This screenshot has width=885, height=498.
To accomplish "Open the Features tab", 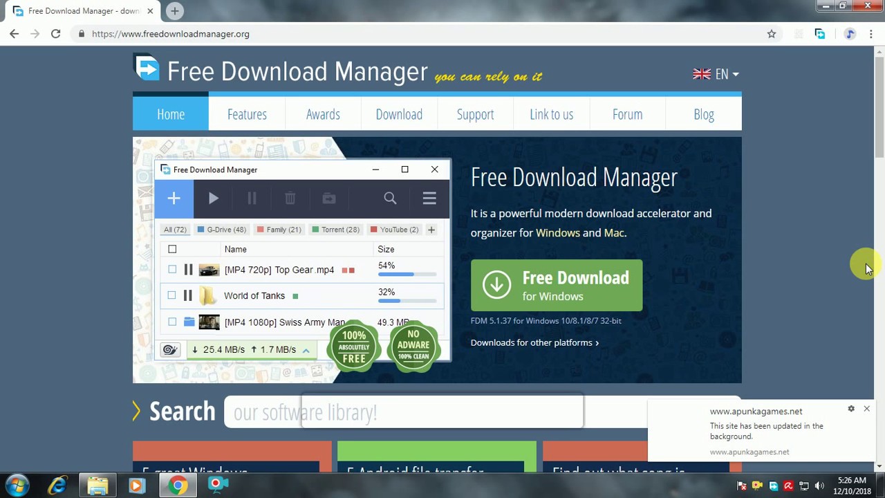I will point(247,114).
